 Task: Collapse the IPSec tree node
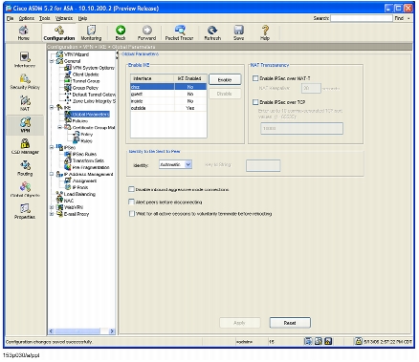tap(52, 147)
